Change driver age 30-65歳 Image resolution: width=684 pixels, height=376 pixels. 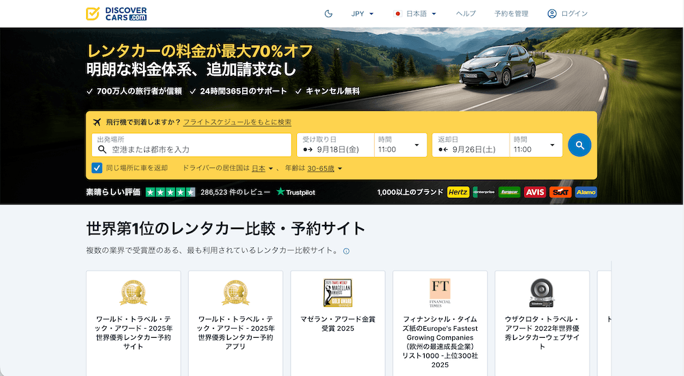coord(324,168)
